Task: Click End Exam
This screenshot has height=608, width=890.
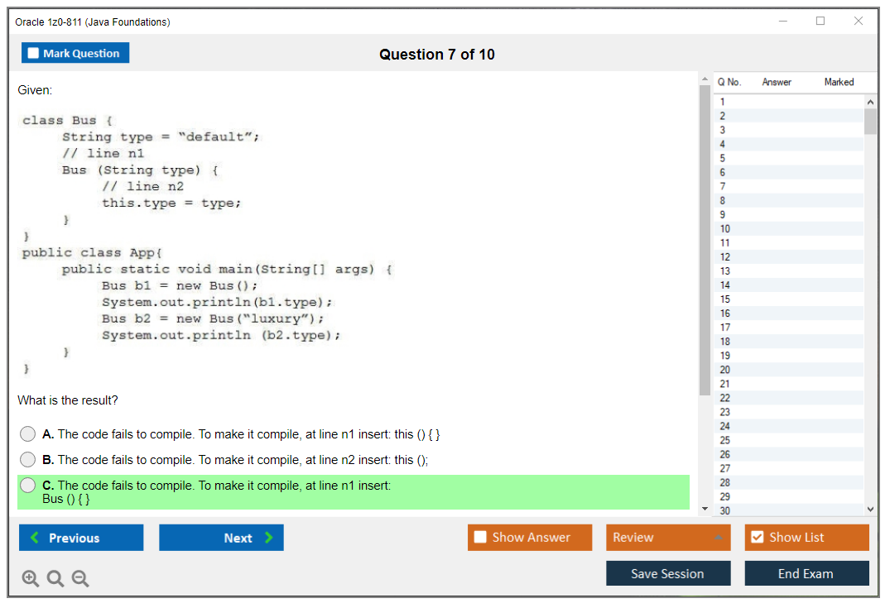Action: 806,573
